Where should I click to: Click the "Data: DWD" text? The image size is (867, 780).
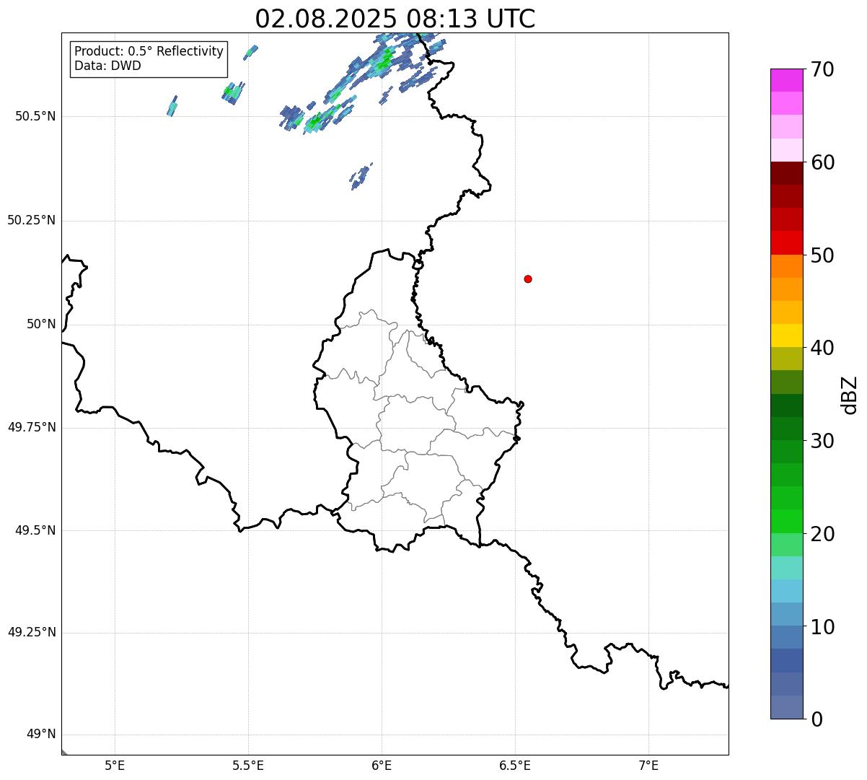pyautogui.click(x=107, y=66)
